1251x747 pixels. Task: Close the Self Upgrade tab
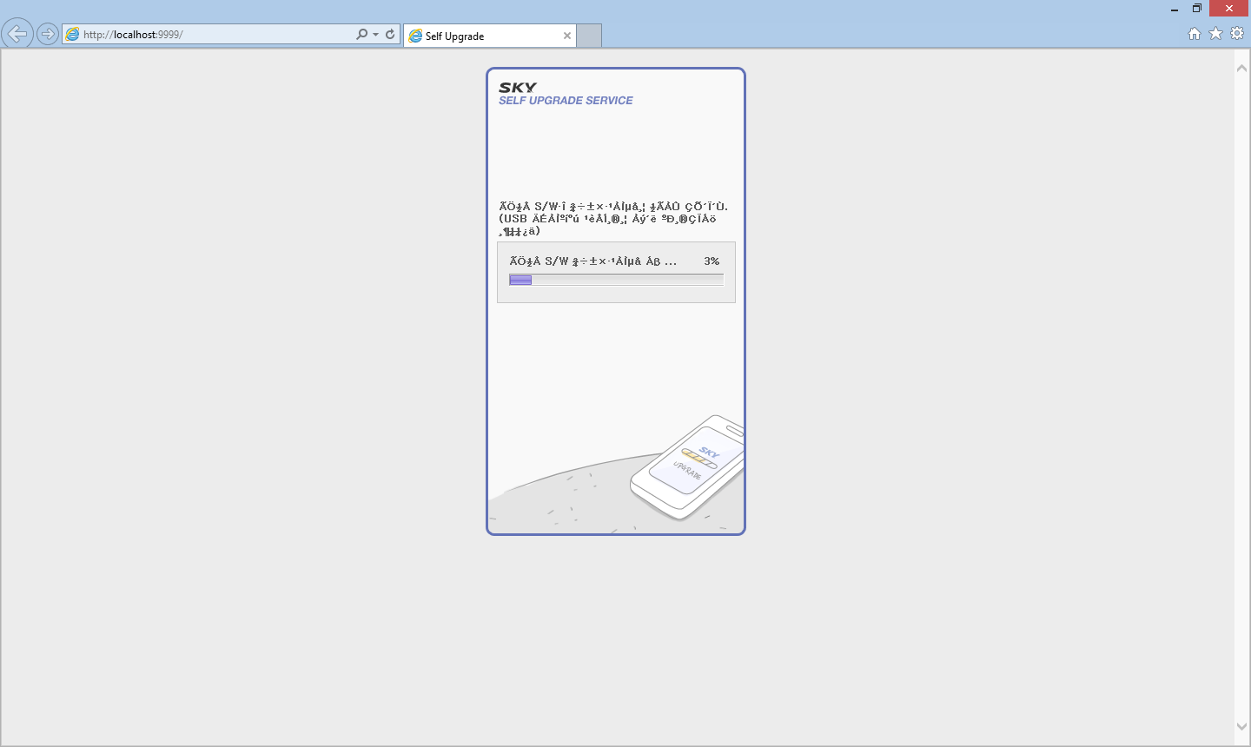567,36
